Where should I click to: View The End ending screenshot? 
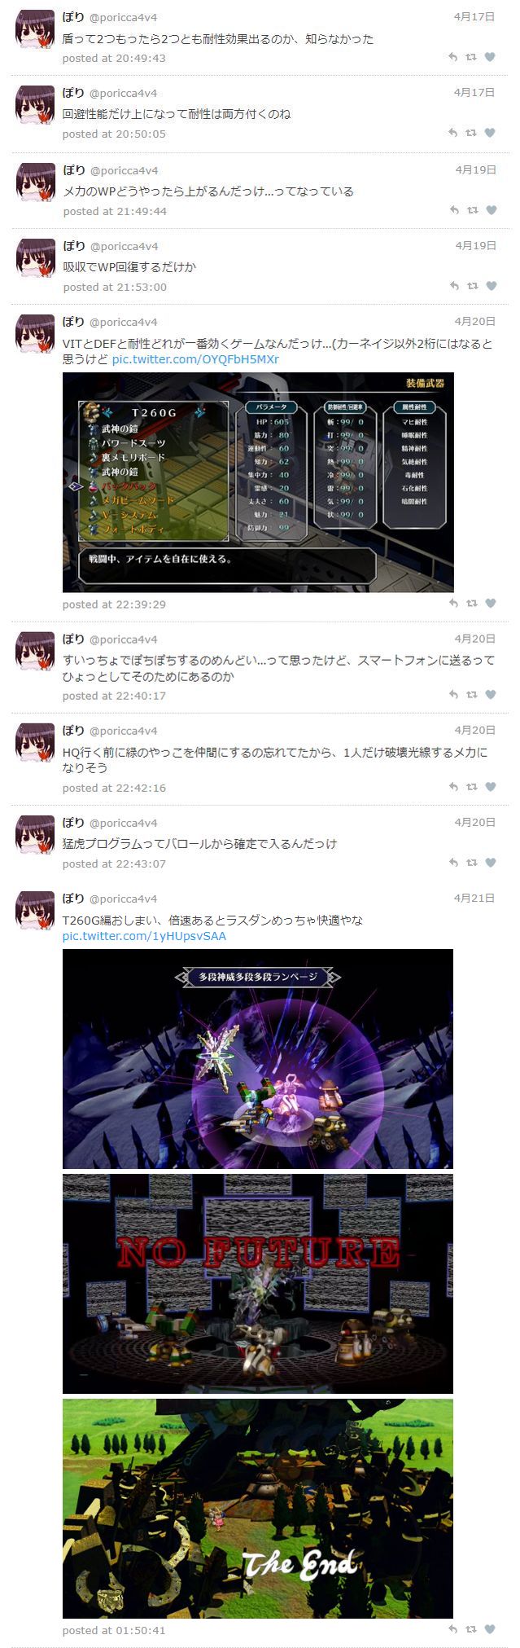(x=258, y=1509)
